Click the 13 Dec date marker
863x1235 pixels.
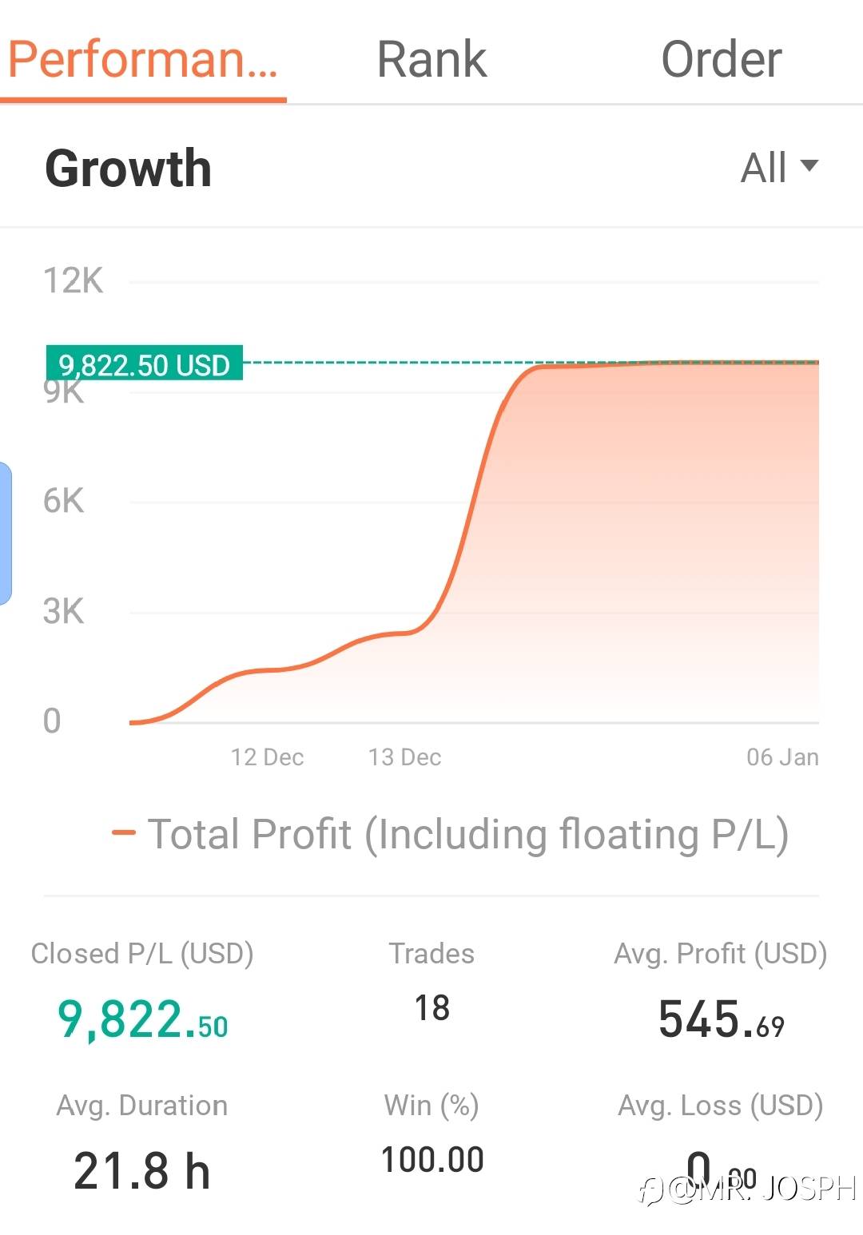(x=404, y=756)
